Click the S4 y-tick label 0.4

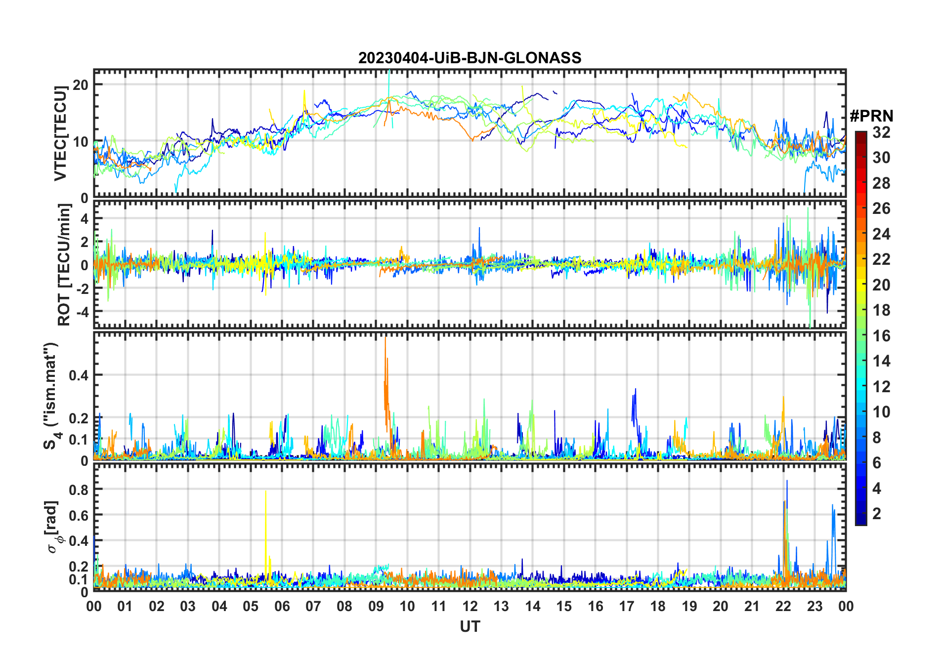[79, 375]
